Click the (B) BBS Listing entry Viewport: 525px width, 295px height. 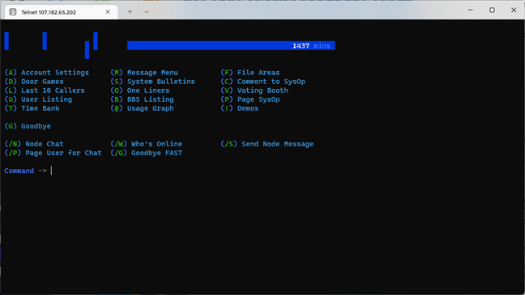[x=143, y=99]
